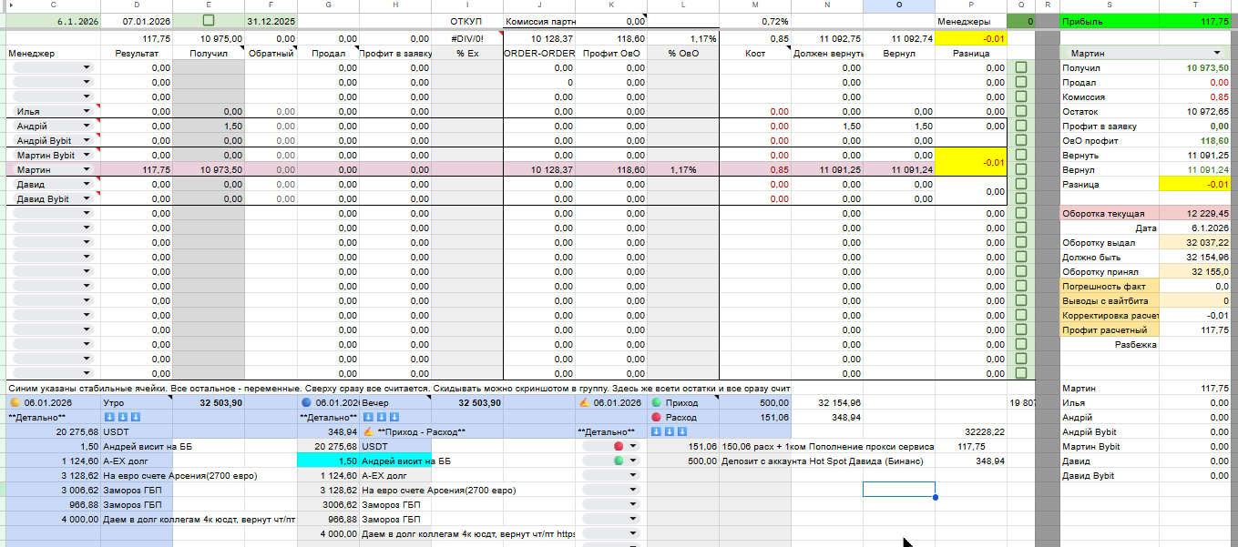This screenshot has width=1238, height=547.
Task: Tick the checkbox in top row column E
Action: 209,20
